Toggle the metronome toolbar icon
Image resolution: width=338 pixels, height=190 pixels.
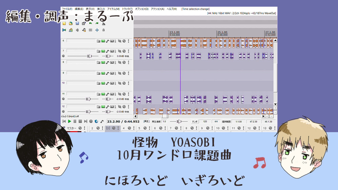click(x=104, y=24)
